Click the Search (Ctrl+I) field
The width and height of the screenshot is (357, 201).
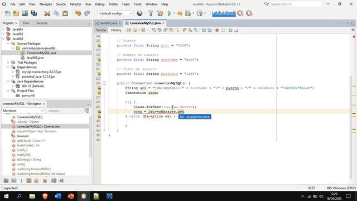pos(296,4)
